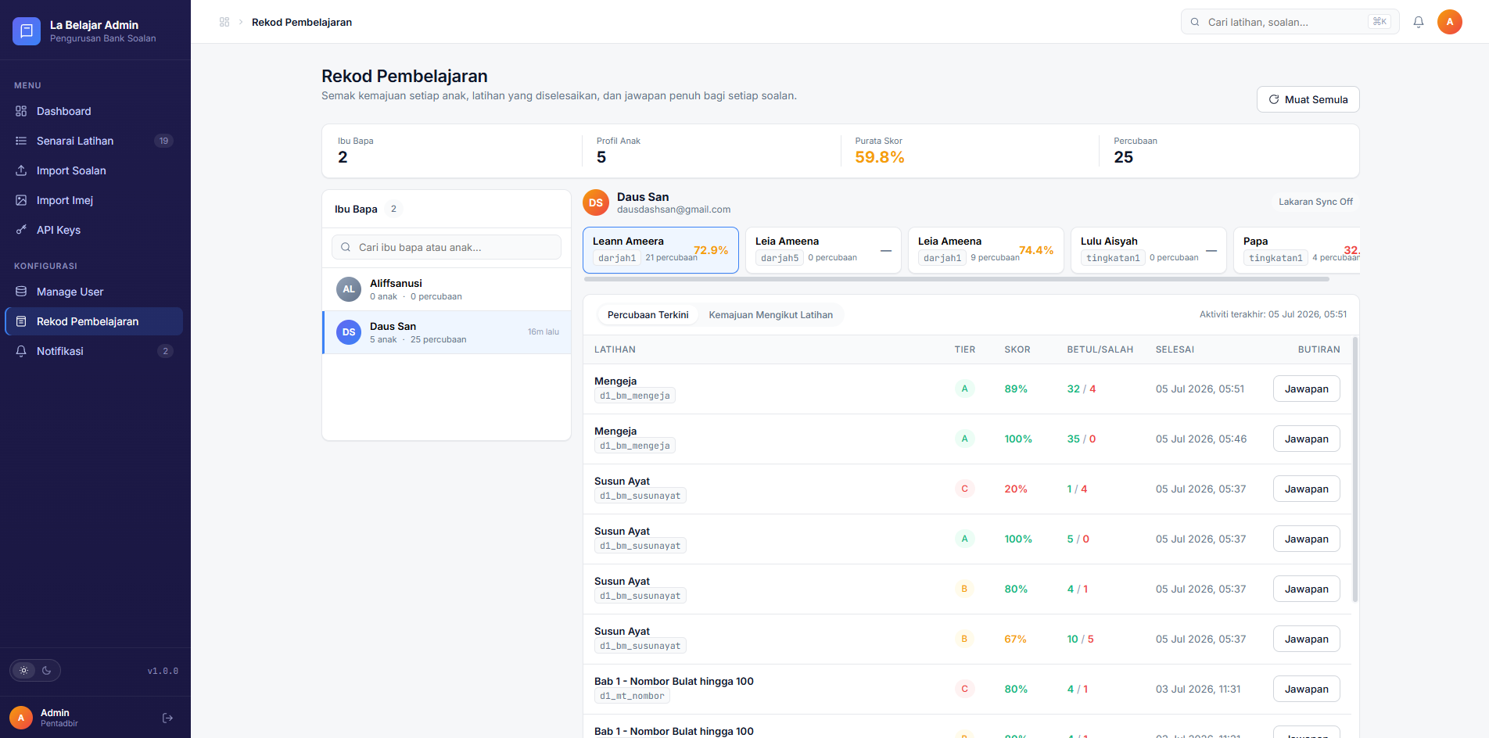
Task: Open Manage User page
Action: pyautogui.click(x=94, y=292)
